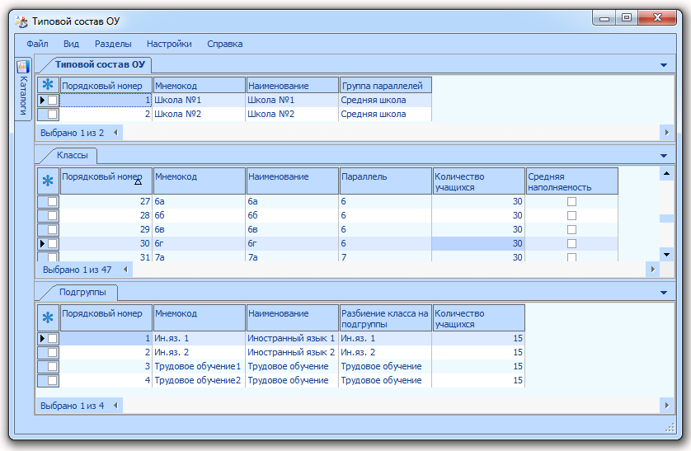691x451 pixels.
Task: Collapse the Типовой состав ОУ panel dropdown arrow
Action: point(664,65)
